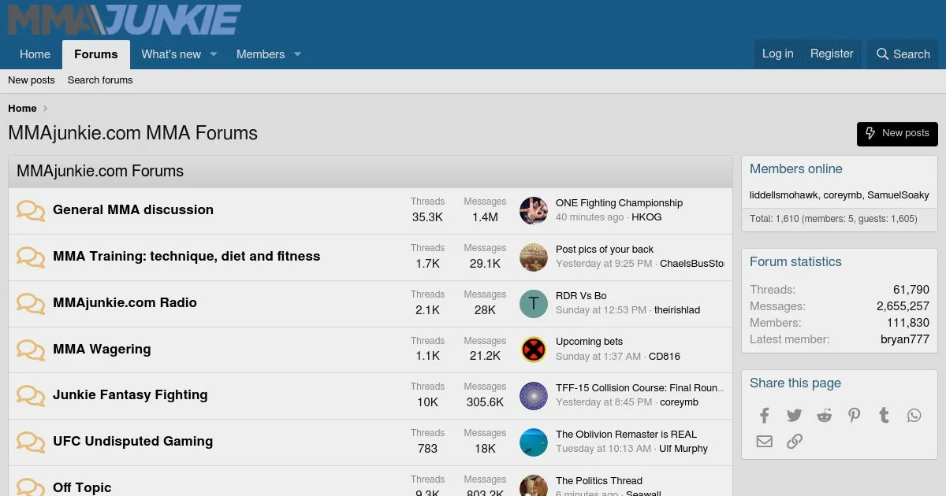Click the MMA Training forum chat icon
946x496 pixels.
[x=31, y=257]
